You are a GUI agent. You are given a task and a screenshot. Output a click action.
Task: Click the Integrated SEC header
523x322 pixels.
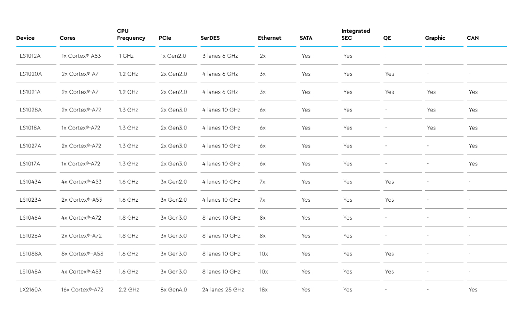click(355, 34)
